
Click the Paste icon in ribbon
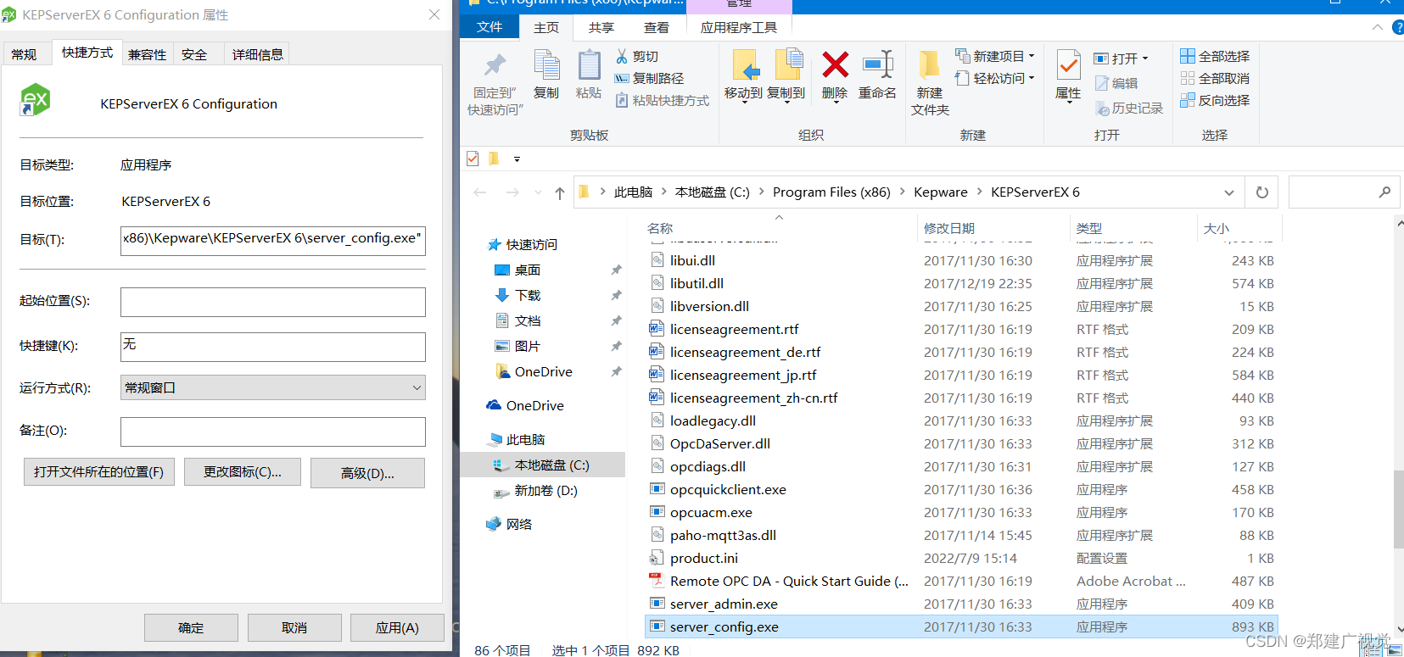tap(589, 75)
